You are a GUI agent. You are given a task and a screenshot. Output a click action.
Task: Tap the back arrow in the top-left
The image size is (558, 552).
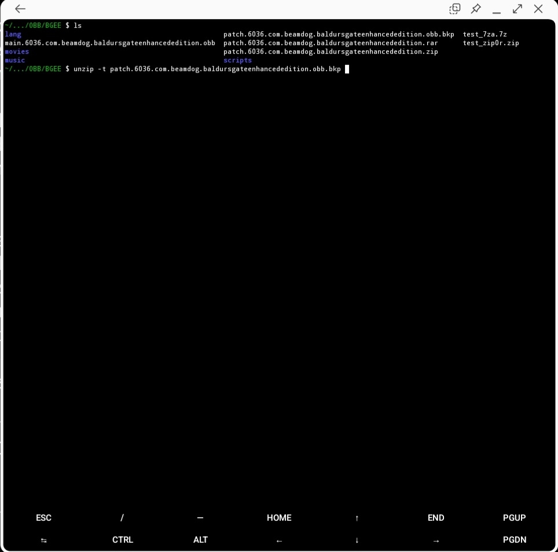pyautogui.click(x=20, y=9)
